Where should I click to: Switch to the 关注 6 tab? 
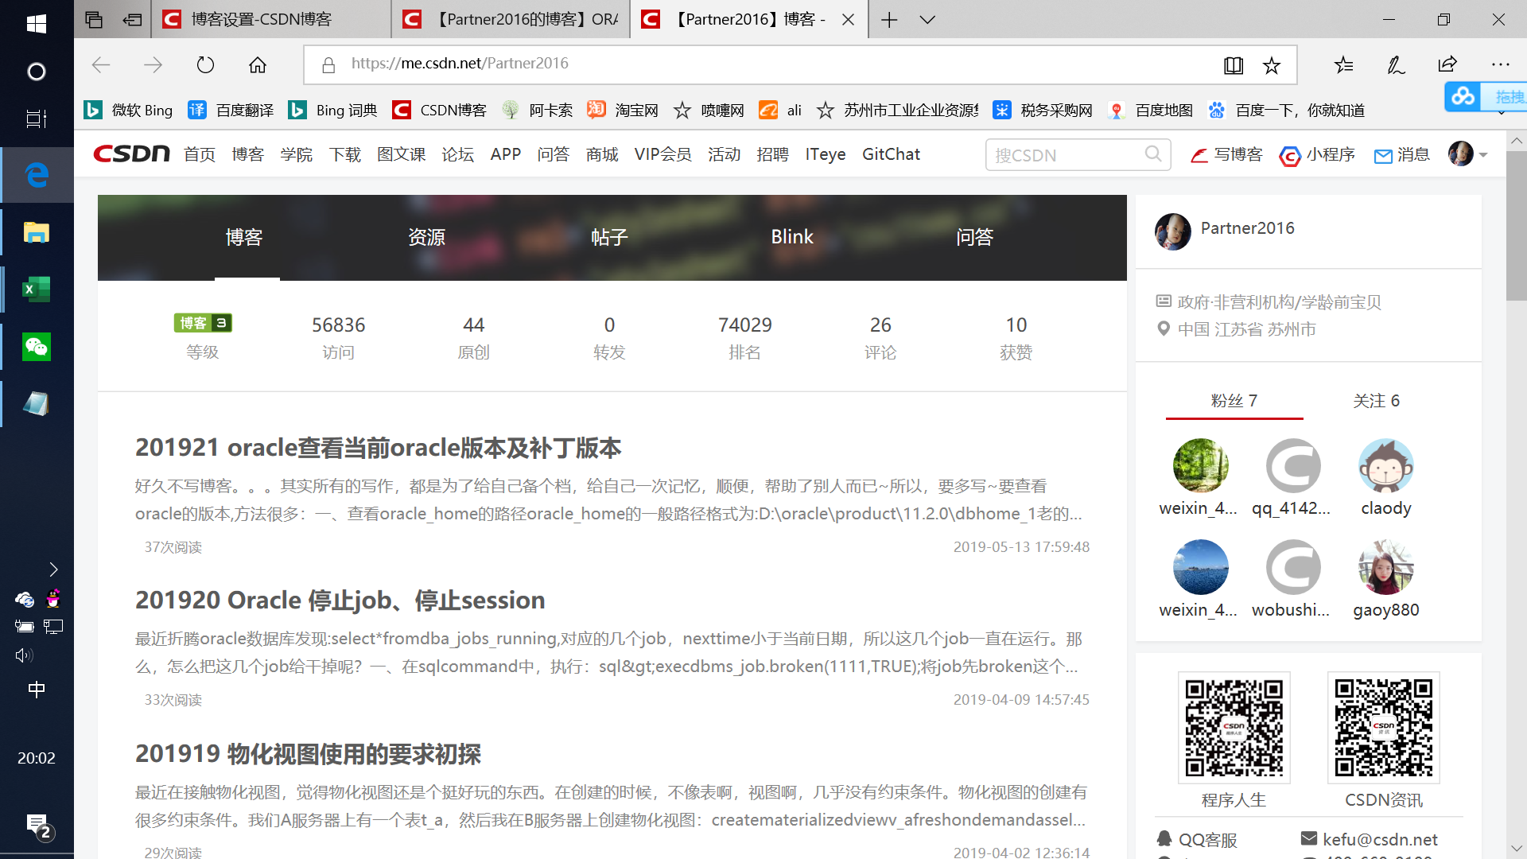(x=1377, y=401)
